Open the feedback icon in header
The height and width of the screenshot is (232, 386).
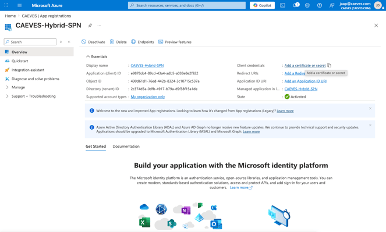coord(332,5)
